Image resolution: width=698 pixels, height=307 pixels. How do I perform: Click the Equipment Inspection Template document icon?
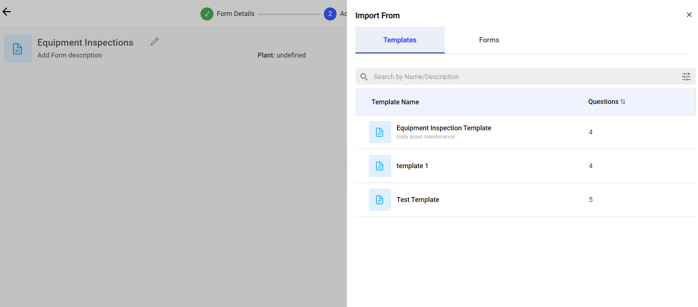pyautogui.click(x=380, y=132)
